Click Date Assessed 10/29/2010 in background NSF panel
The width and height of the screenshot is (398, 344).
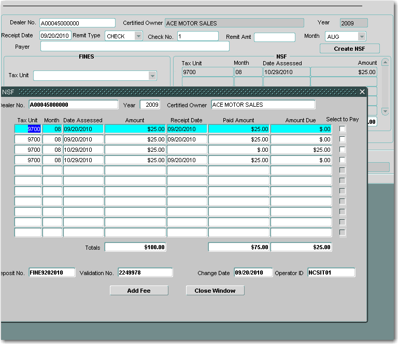[x=287, y=72]
